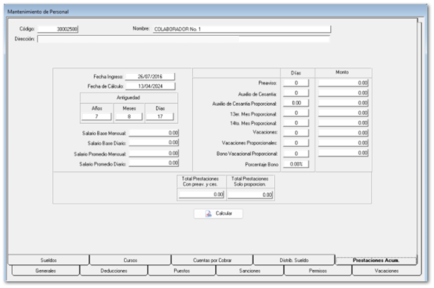The width and height of the screenshot is (434, 288).
Task: Click the calculator icon on Calcular button
Action: tap(208, 213)
